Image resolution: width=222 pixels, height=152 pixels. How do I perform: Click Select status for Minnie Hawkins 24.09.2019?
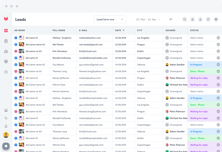(197, 91)
